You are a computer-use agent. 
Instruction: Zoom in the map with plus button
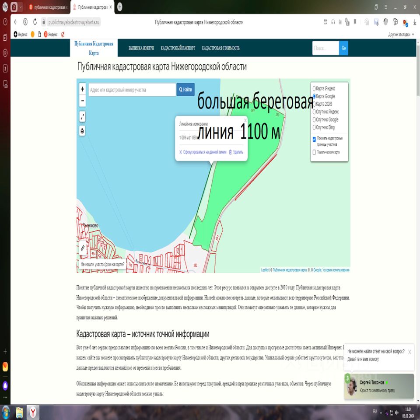(x=83, y=89)
